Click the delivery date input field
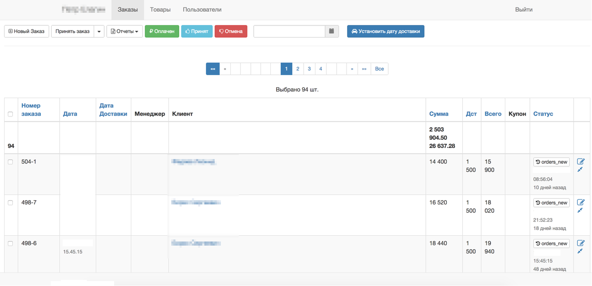Image resolution: width=592 pixels, height=286 pixels. click(x=289, y=31)
